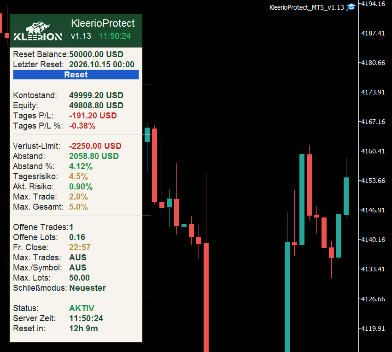Click Max. Trade value 2.0%
This screenshot has width=392, height=352.
pyautogui.click(x=78, y=197)
